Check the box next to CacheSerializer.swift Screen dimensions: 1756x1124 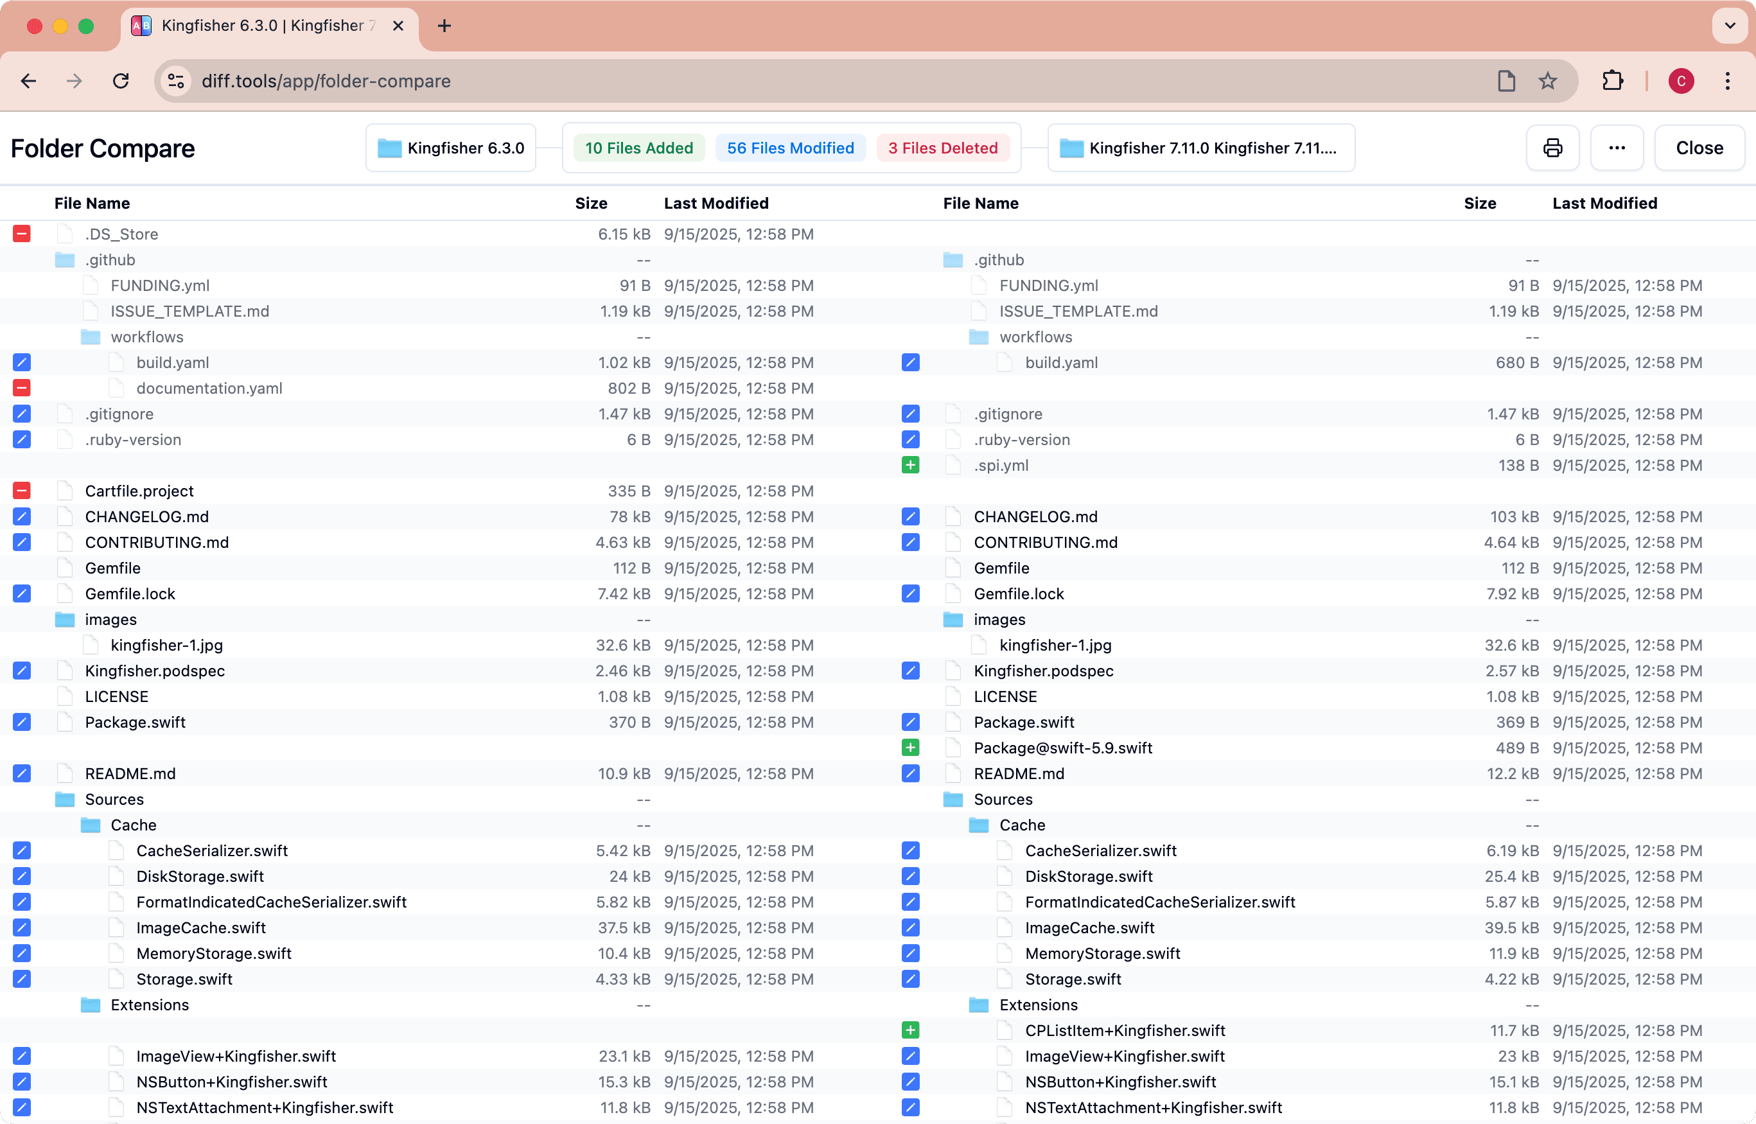point(21,850)
